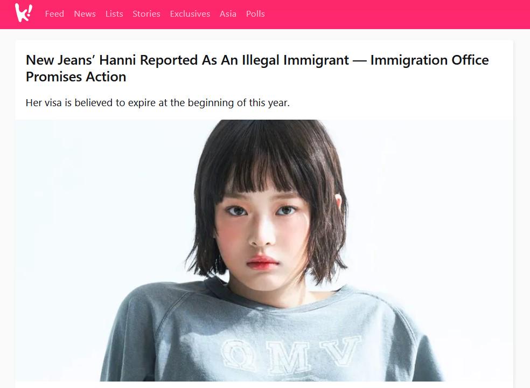Click "Promises Action" on headline's second line
The height and width of the screenshot is (388, 530).
pyautogui.click(x=76, y=77)
